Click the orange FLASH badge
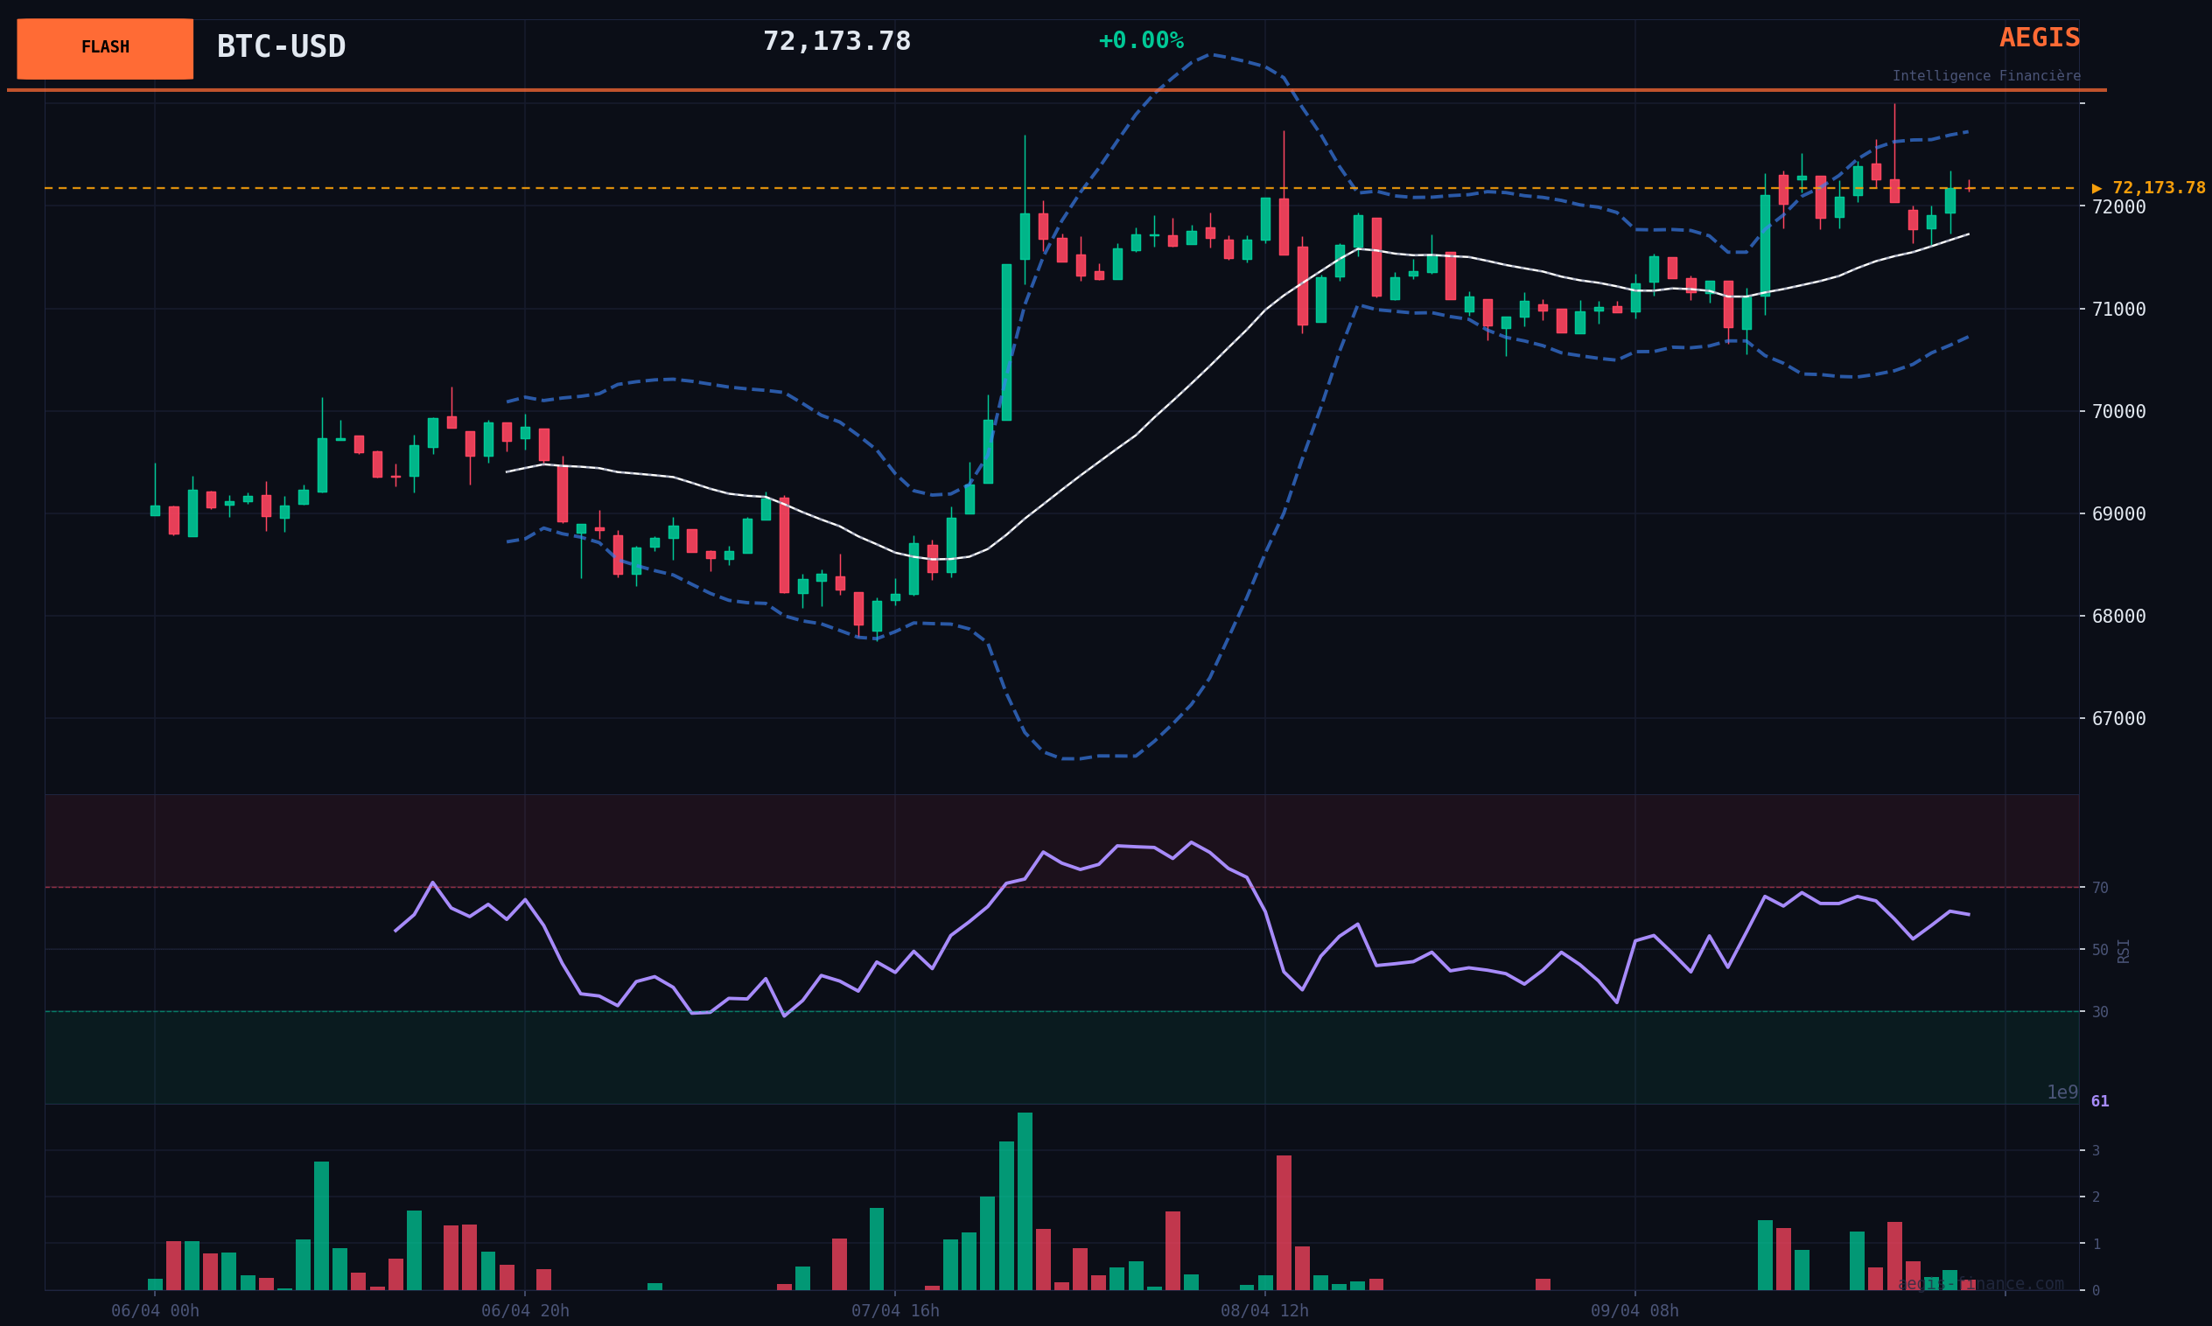 tap(105, 48)
